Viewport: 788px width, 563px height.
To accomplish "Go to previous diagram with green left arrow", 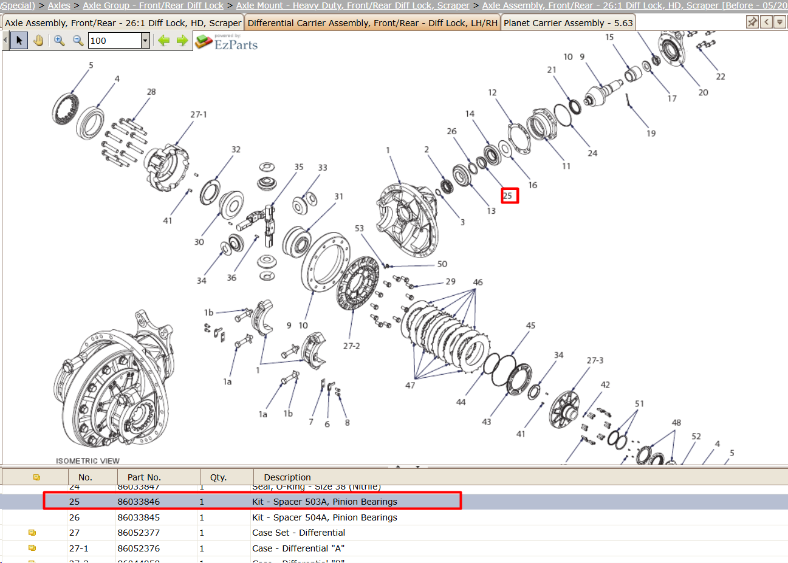I will [163, 41].
